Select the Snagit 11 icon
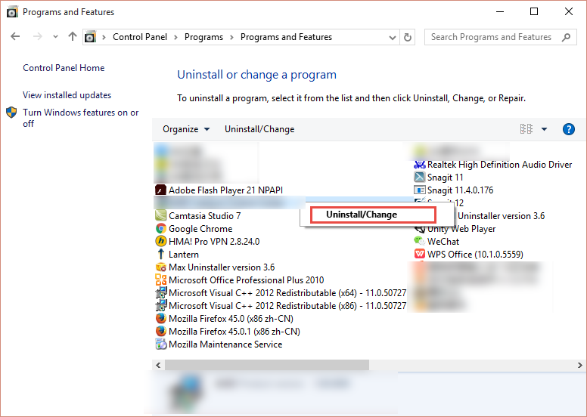Viewport: 587px width, 417px height. (x=420, y=177)
